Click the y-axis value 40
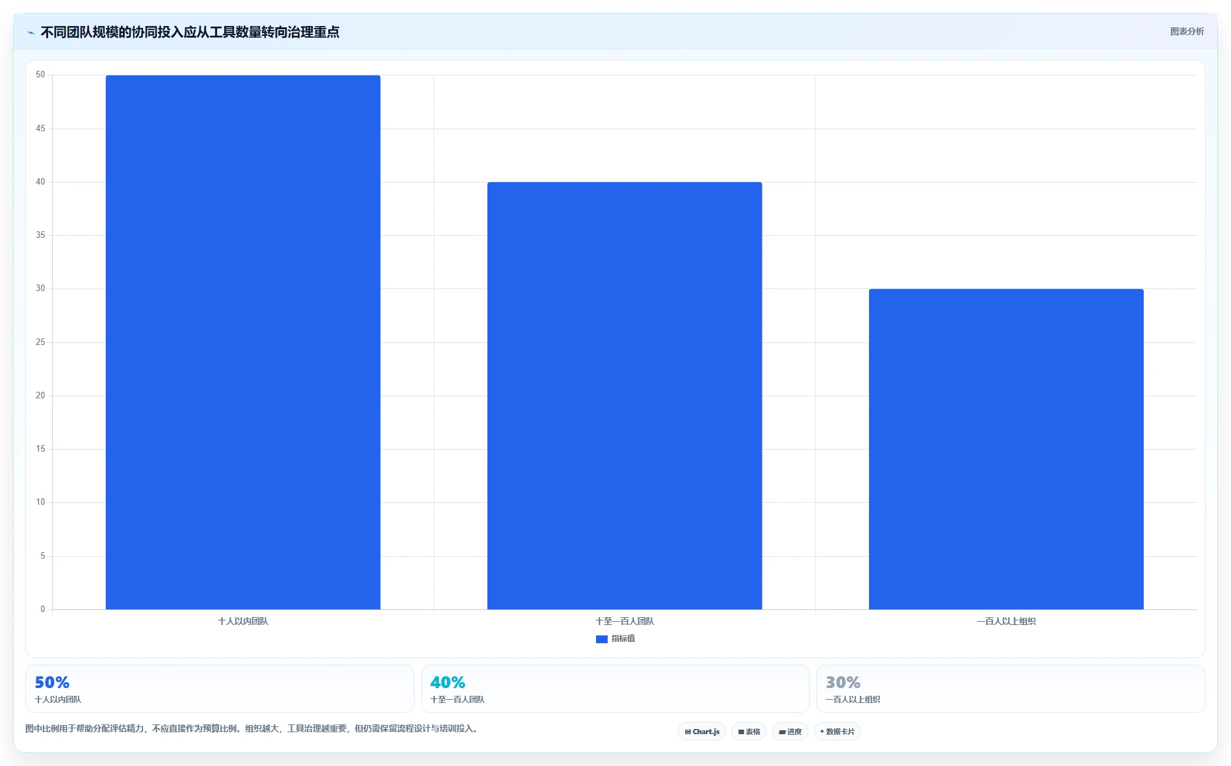This screenshot has height=766, width=1231. point(40,182)
